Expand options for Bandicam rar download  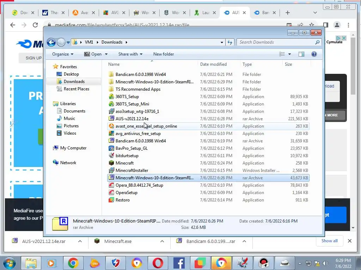(x=244, y=241)
